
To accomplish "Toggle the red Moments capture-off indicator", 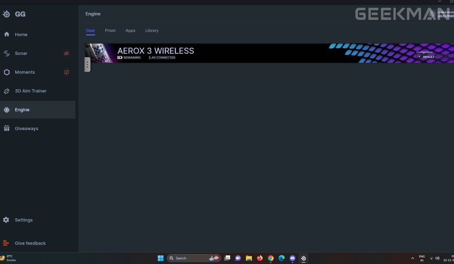I will coord(66,72).
